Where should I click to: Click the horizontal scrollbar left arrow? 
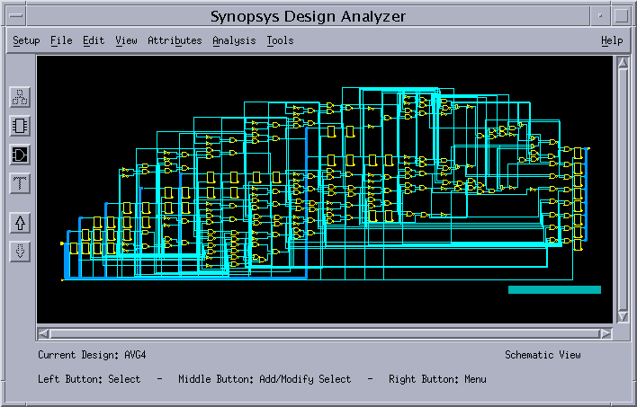pos(43,333)
